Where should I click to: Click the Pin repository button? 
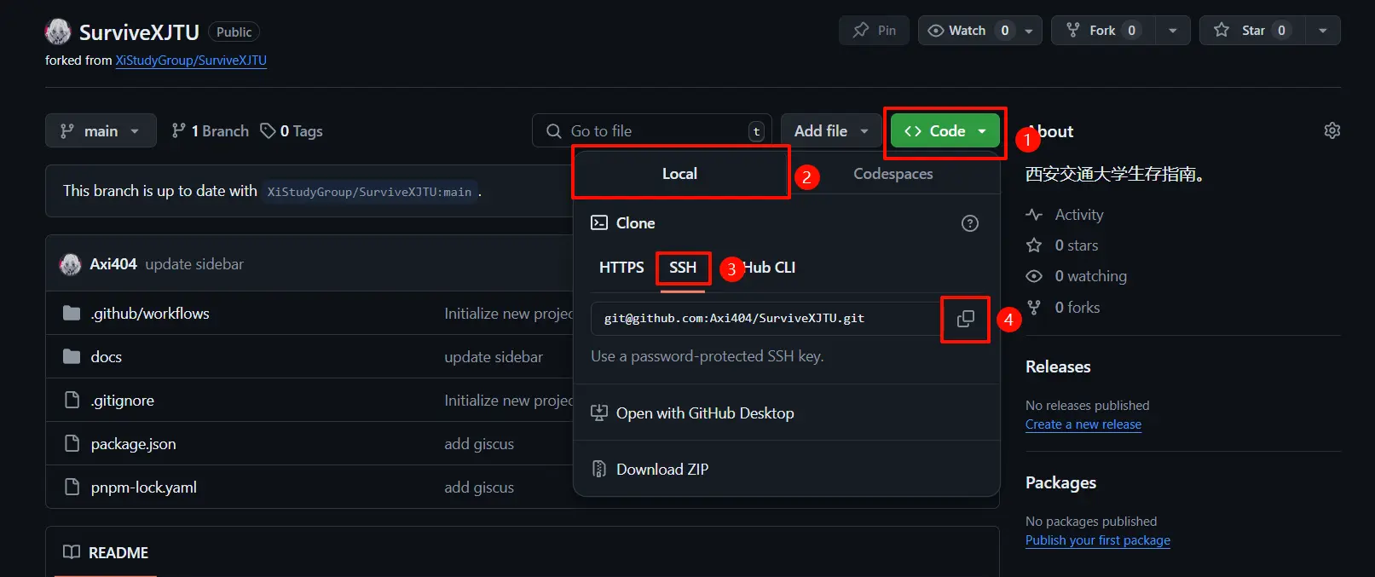coord(874,31)
